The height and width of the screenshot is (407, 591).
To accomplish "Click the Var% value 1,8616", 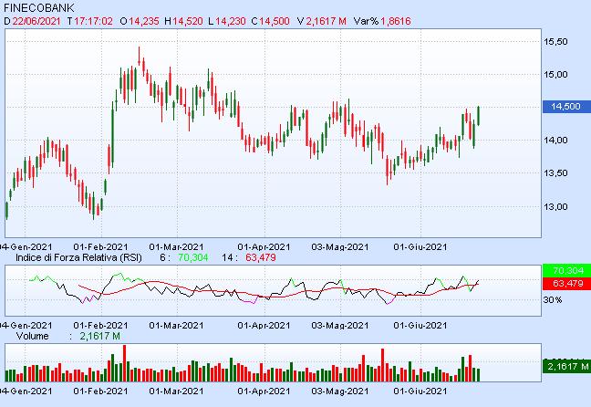I will [396, 21].
